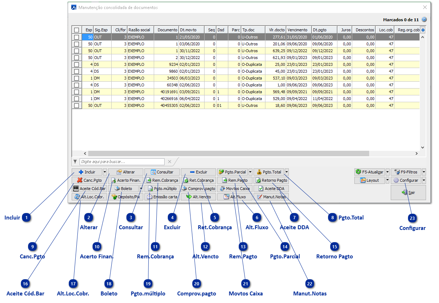439x303 pixels.
Task: Click the blue help icon near Marcados
Action: pyautogui.click(x=424, y=19)
